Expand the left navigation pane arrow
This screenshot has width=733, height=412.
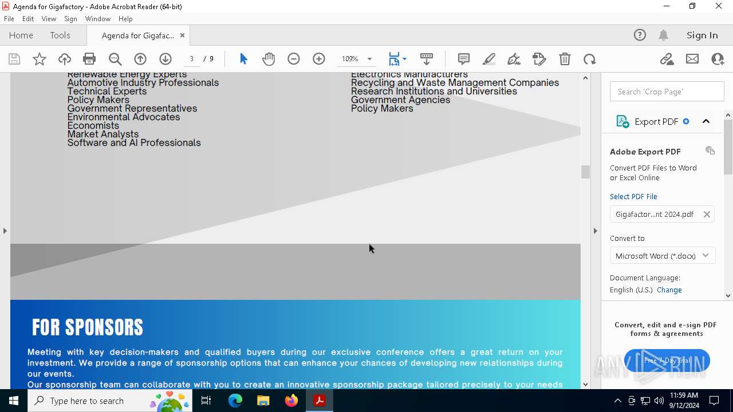coord(5,231)
